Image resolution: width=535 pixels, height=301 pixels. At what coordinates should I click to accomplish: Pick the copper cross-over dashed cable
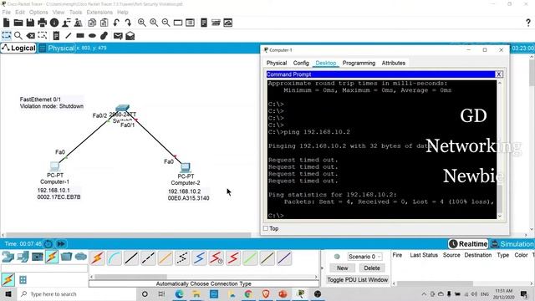click(148, 258)
